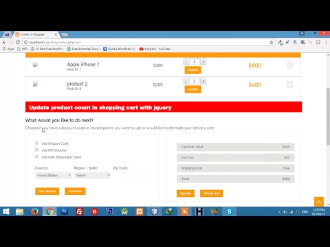Open the product 2 thumbnail image

[x=35, y=84]
